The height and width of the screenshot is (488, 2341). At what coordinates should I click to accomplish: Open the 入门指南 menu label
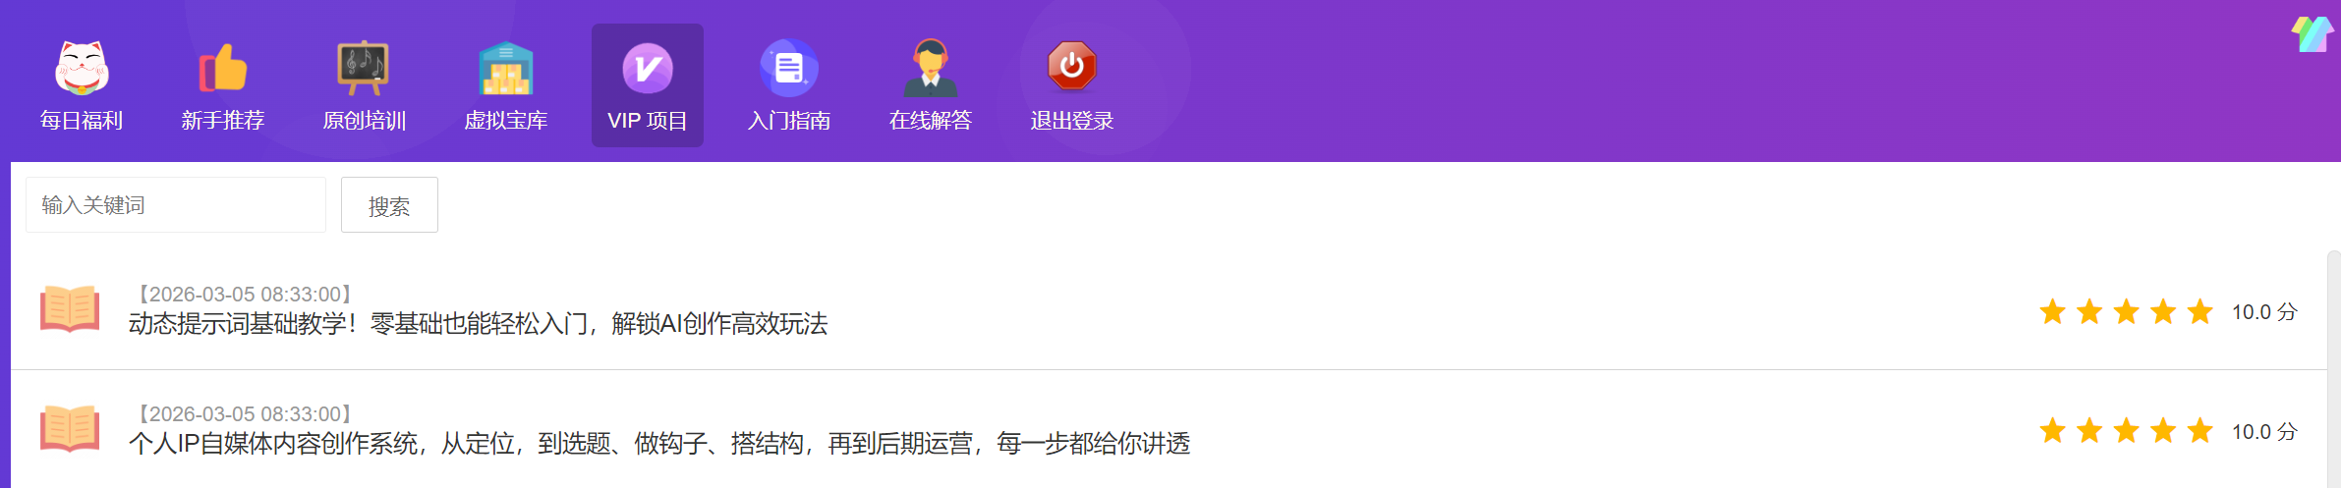point(789,121)
